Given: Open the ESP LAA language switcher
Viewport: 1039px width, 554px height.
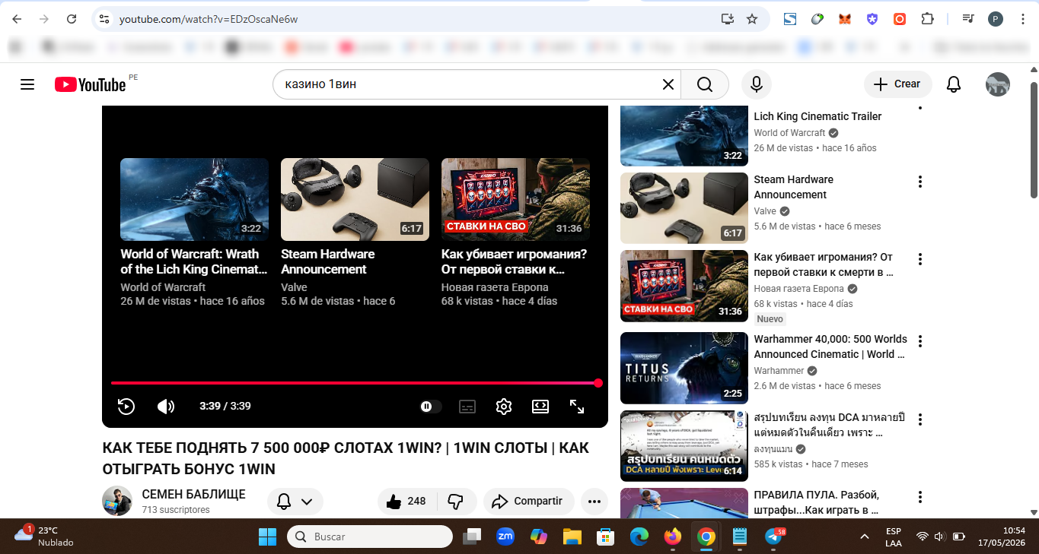Looking at the screenshot, I should point(894,537).
